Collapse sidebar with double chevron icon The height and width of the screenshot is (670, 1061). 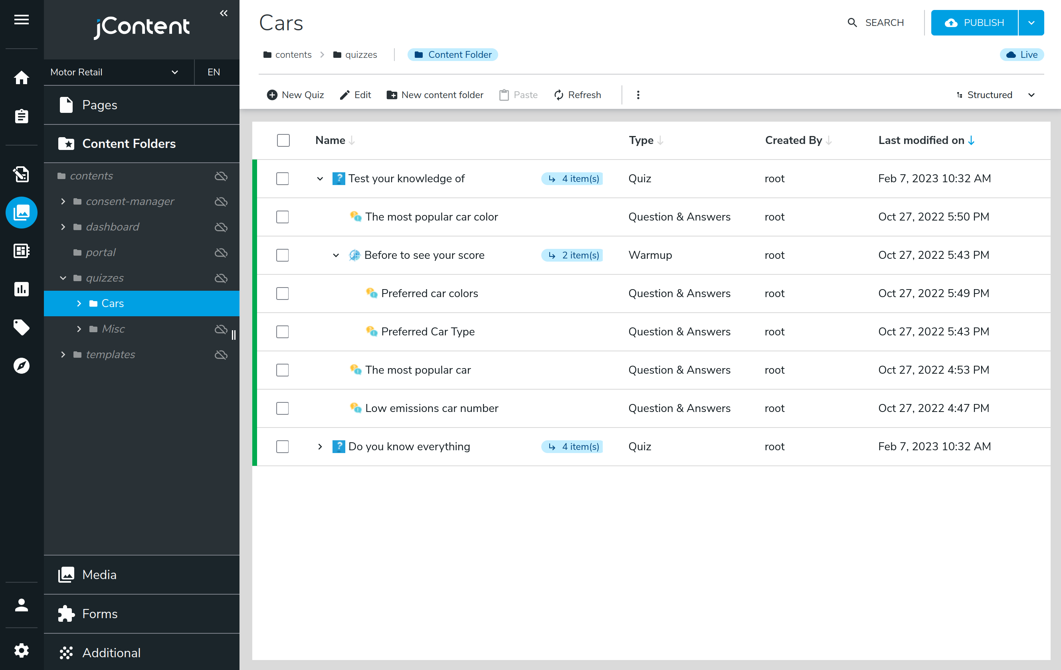pyautogui.click(x=224, y=13)
